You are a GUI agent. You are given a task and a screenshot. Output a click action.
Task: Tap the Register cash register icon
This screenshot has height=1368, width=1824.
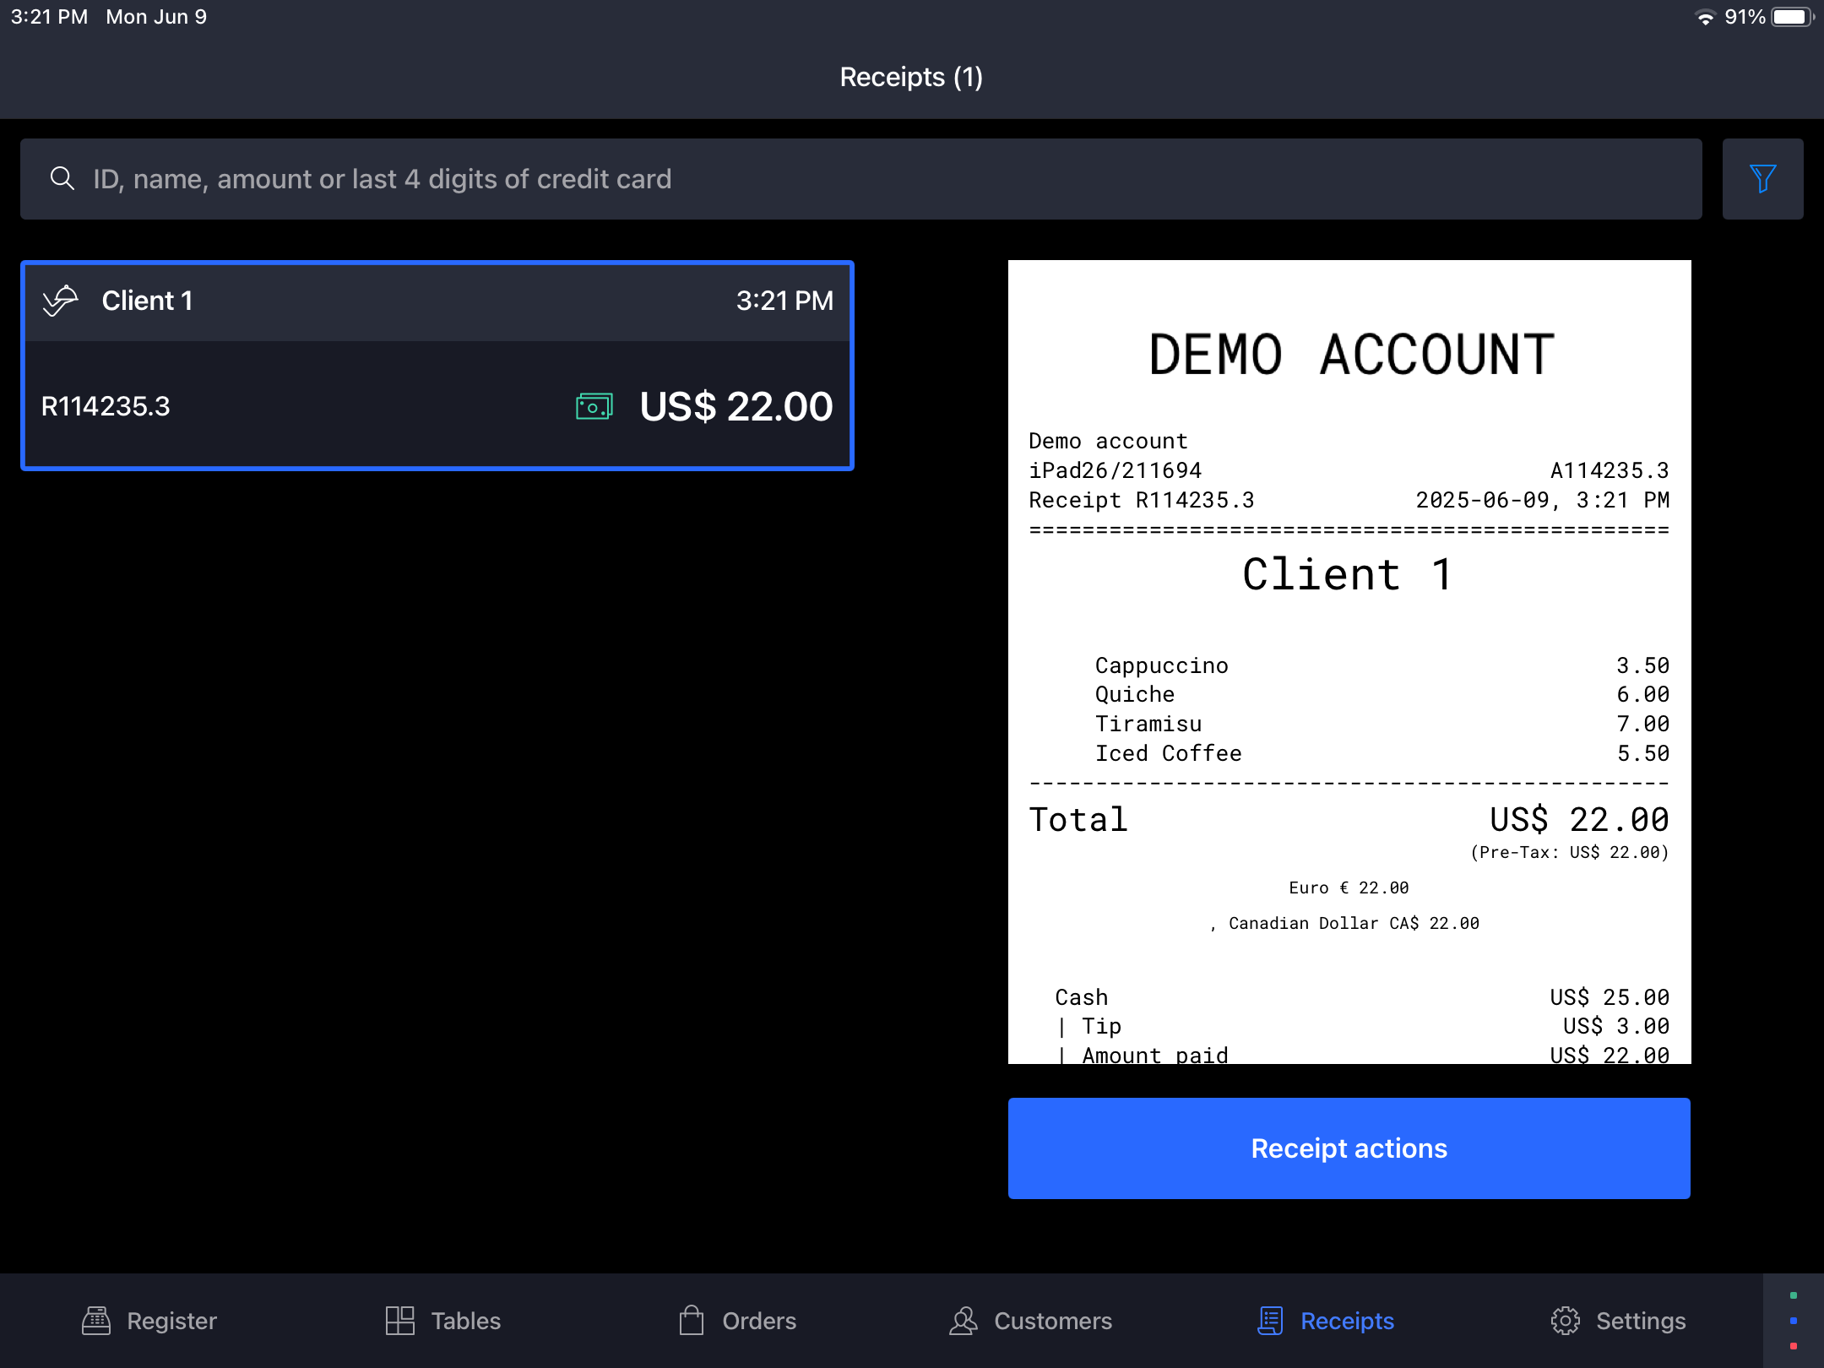pos(96,1321)
